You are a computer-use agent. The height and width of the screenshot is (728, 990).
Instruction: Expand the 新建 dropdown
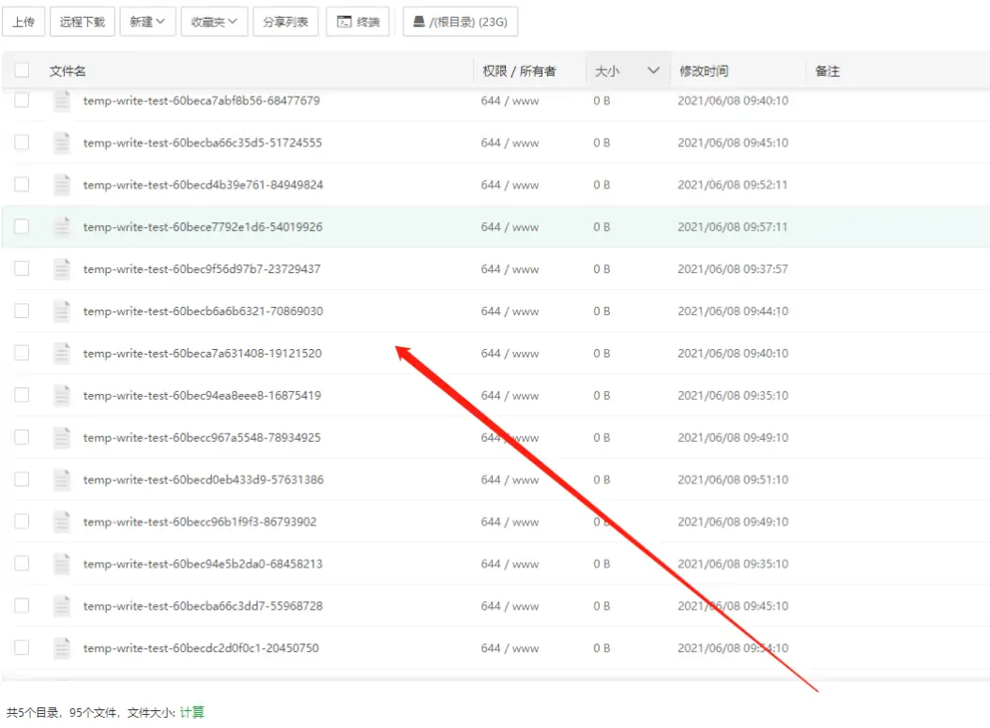pos(147,23)
